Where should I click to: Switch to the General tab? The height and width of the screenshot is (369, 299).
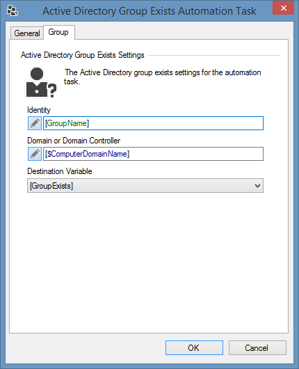tap(27, 33)
